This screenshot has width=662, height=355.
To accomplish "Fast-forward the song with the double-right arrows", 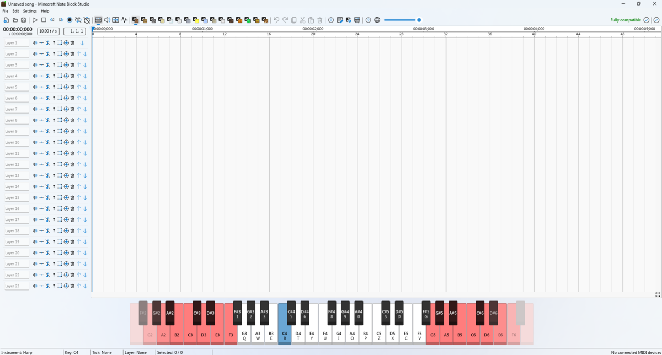I will tap(61, 20).
